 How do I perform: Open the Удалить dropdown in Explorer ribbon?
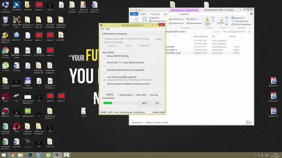click(192, 19)
